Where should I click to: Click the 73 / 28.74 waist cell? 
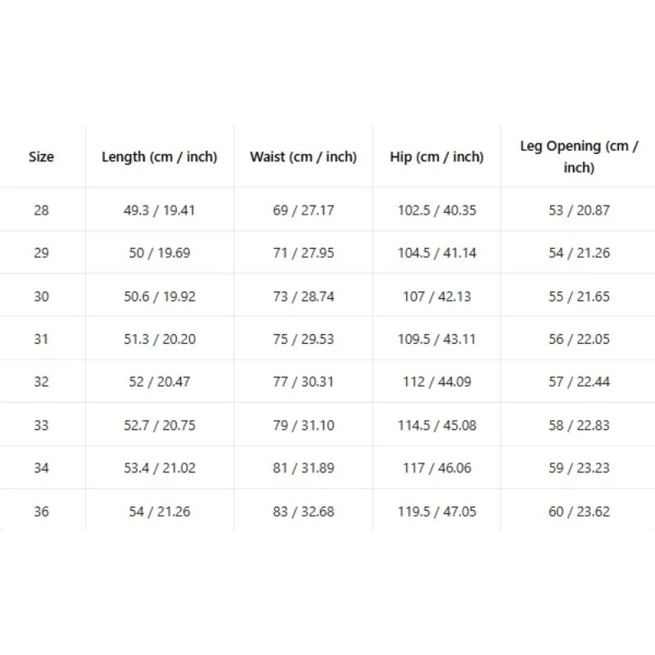pos(303,296)
